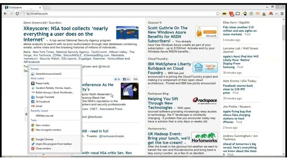Open XKeyscore NSA tool headline

66,34
